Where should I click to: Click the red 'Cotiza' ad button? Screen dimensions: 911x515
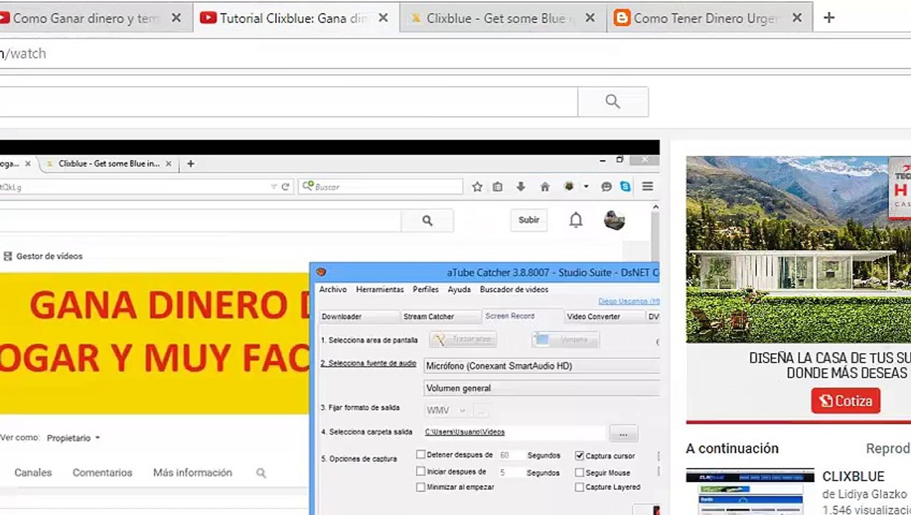[x=846, y=401]
